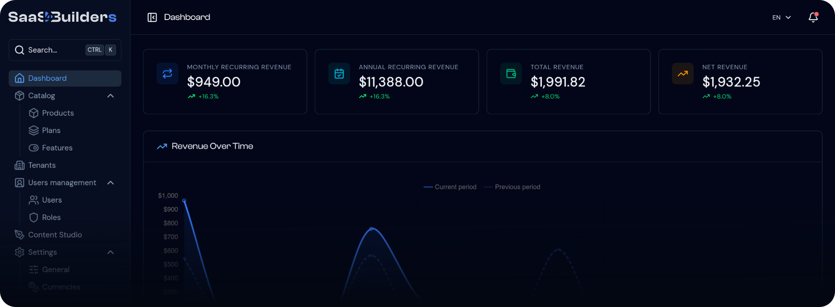Toggle Current period series in chart legend
The width and height of the screenshot is (835, 307).
450,187
